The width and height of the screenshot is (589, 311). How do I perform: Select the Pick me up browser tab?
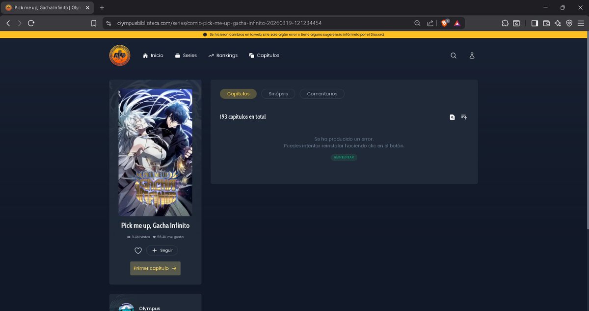[x=47, y=8]
